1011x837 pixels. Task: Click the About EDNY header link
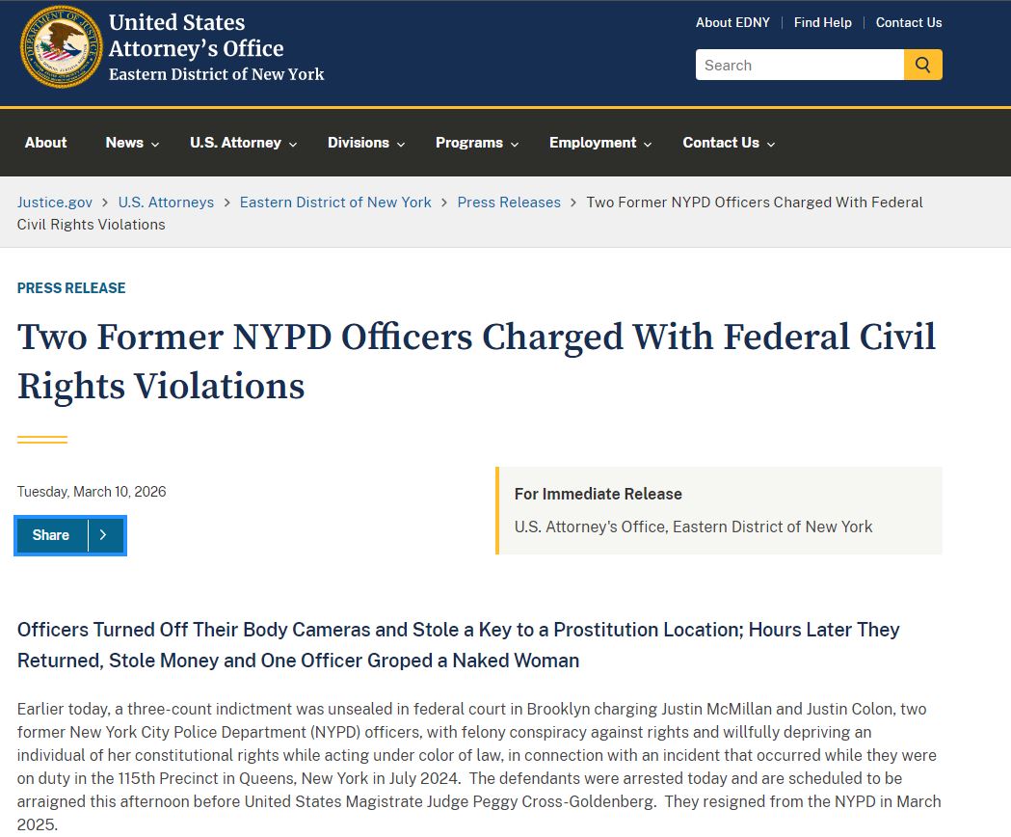point(732,22)
